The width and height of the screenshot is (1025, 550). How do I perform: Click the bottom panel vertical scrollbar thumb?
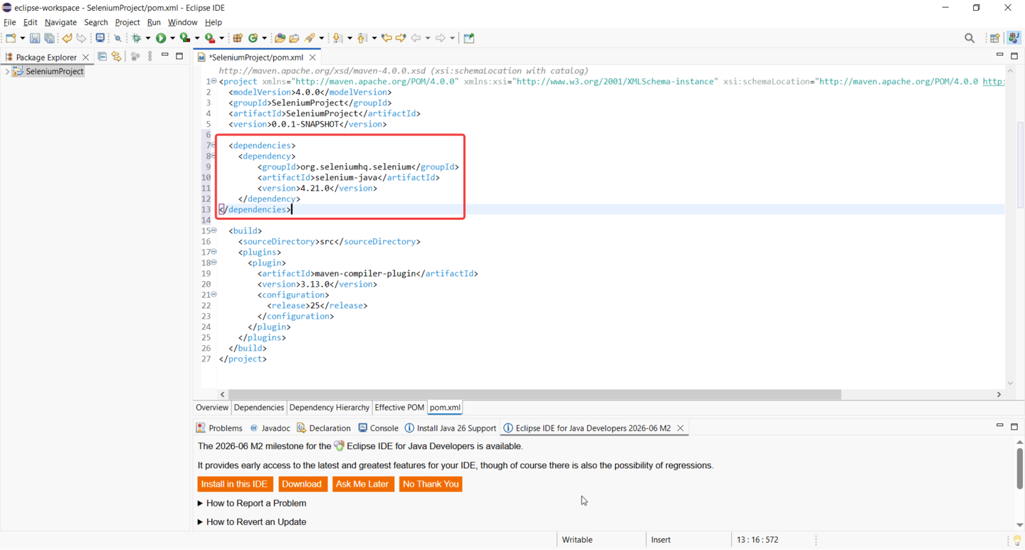coord(1019,467)
